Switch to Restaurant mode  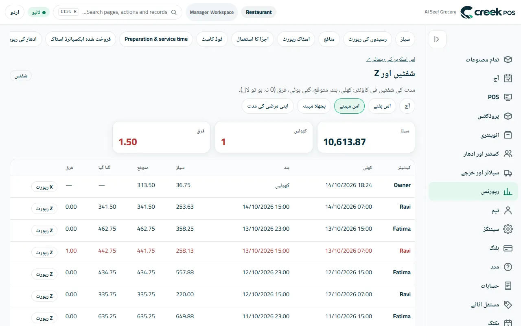259,12
